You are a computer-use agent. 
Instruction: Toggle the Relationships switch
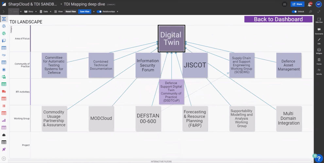99,12
